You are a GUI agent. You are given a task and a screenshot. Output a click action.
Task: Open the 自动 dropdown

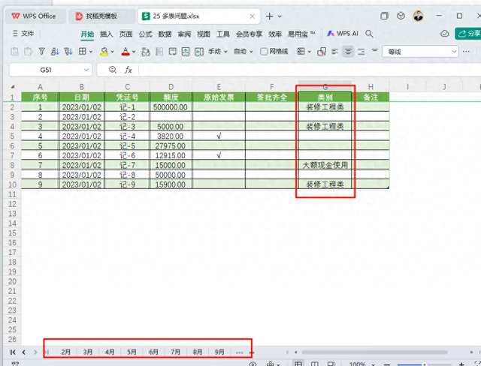pyautogui.click(x=244, y=52)
